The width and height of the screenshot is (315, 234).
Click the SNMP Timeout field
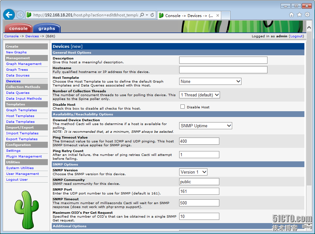pos(199,203)
